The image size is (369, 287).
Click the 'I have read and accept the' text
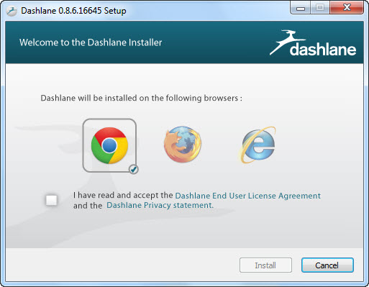pyautogui.click(x=123, y=196)
